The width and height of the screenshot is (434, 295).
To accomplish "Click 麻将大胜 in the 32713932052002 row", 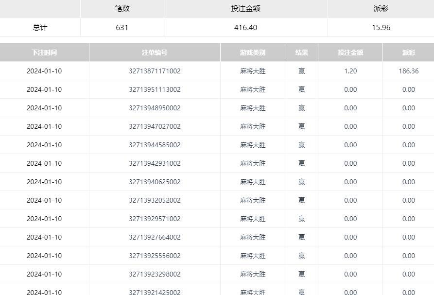I will pos(253,200).
